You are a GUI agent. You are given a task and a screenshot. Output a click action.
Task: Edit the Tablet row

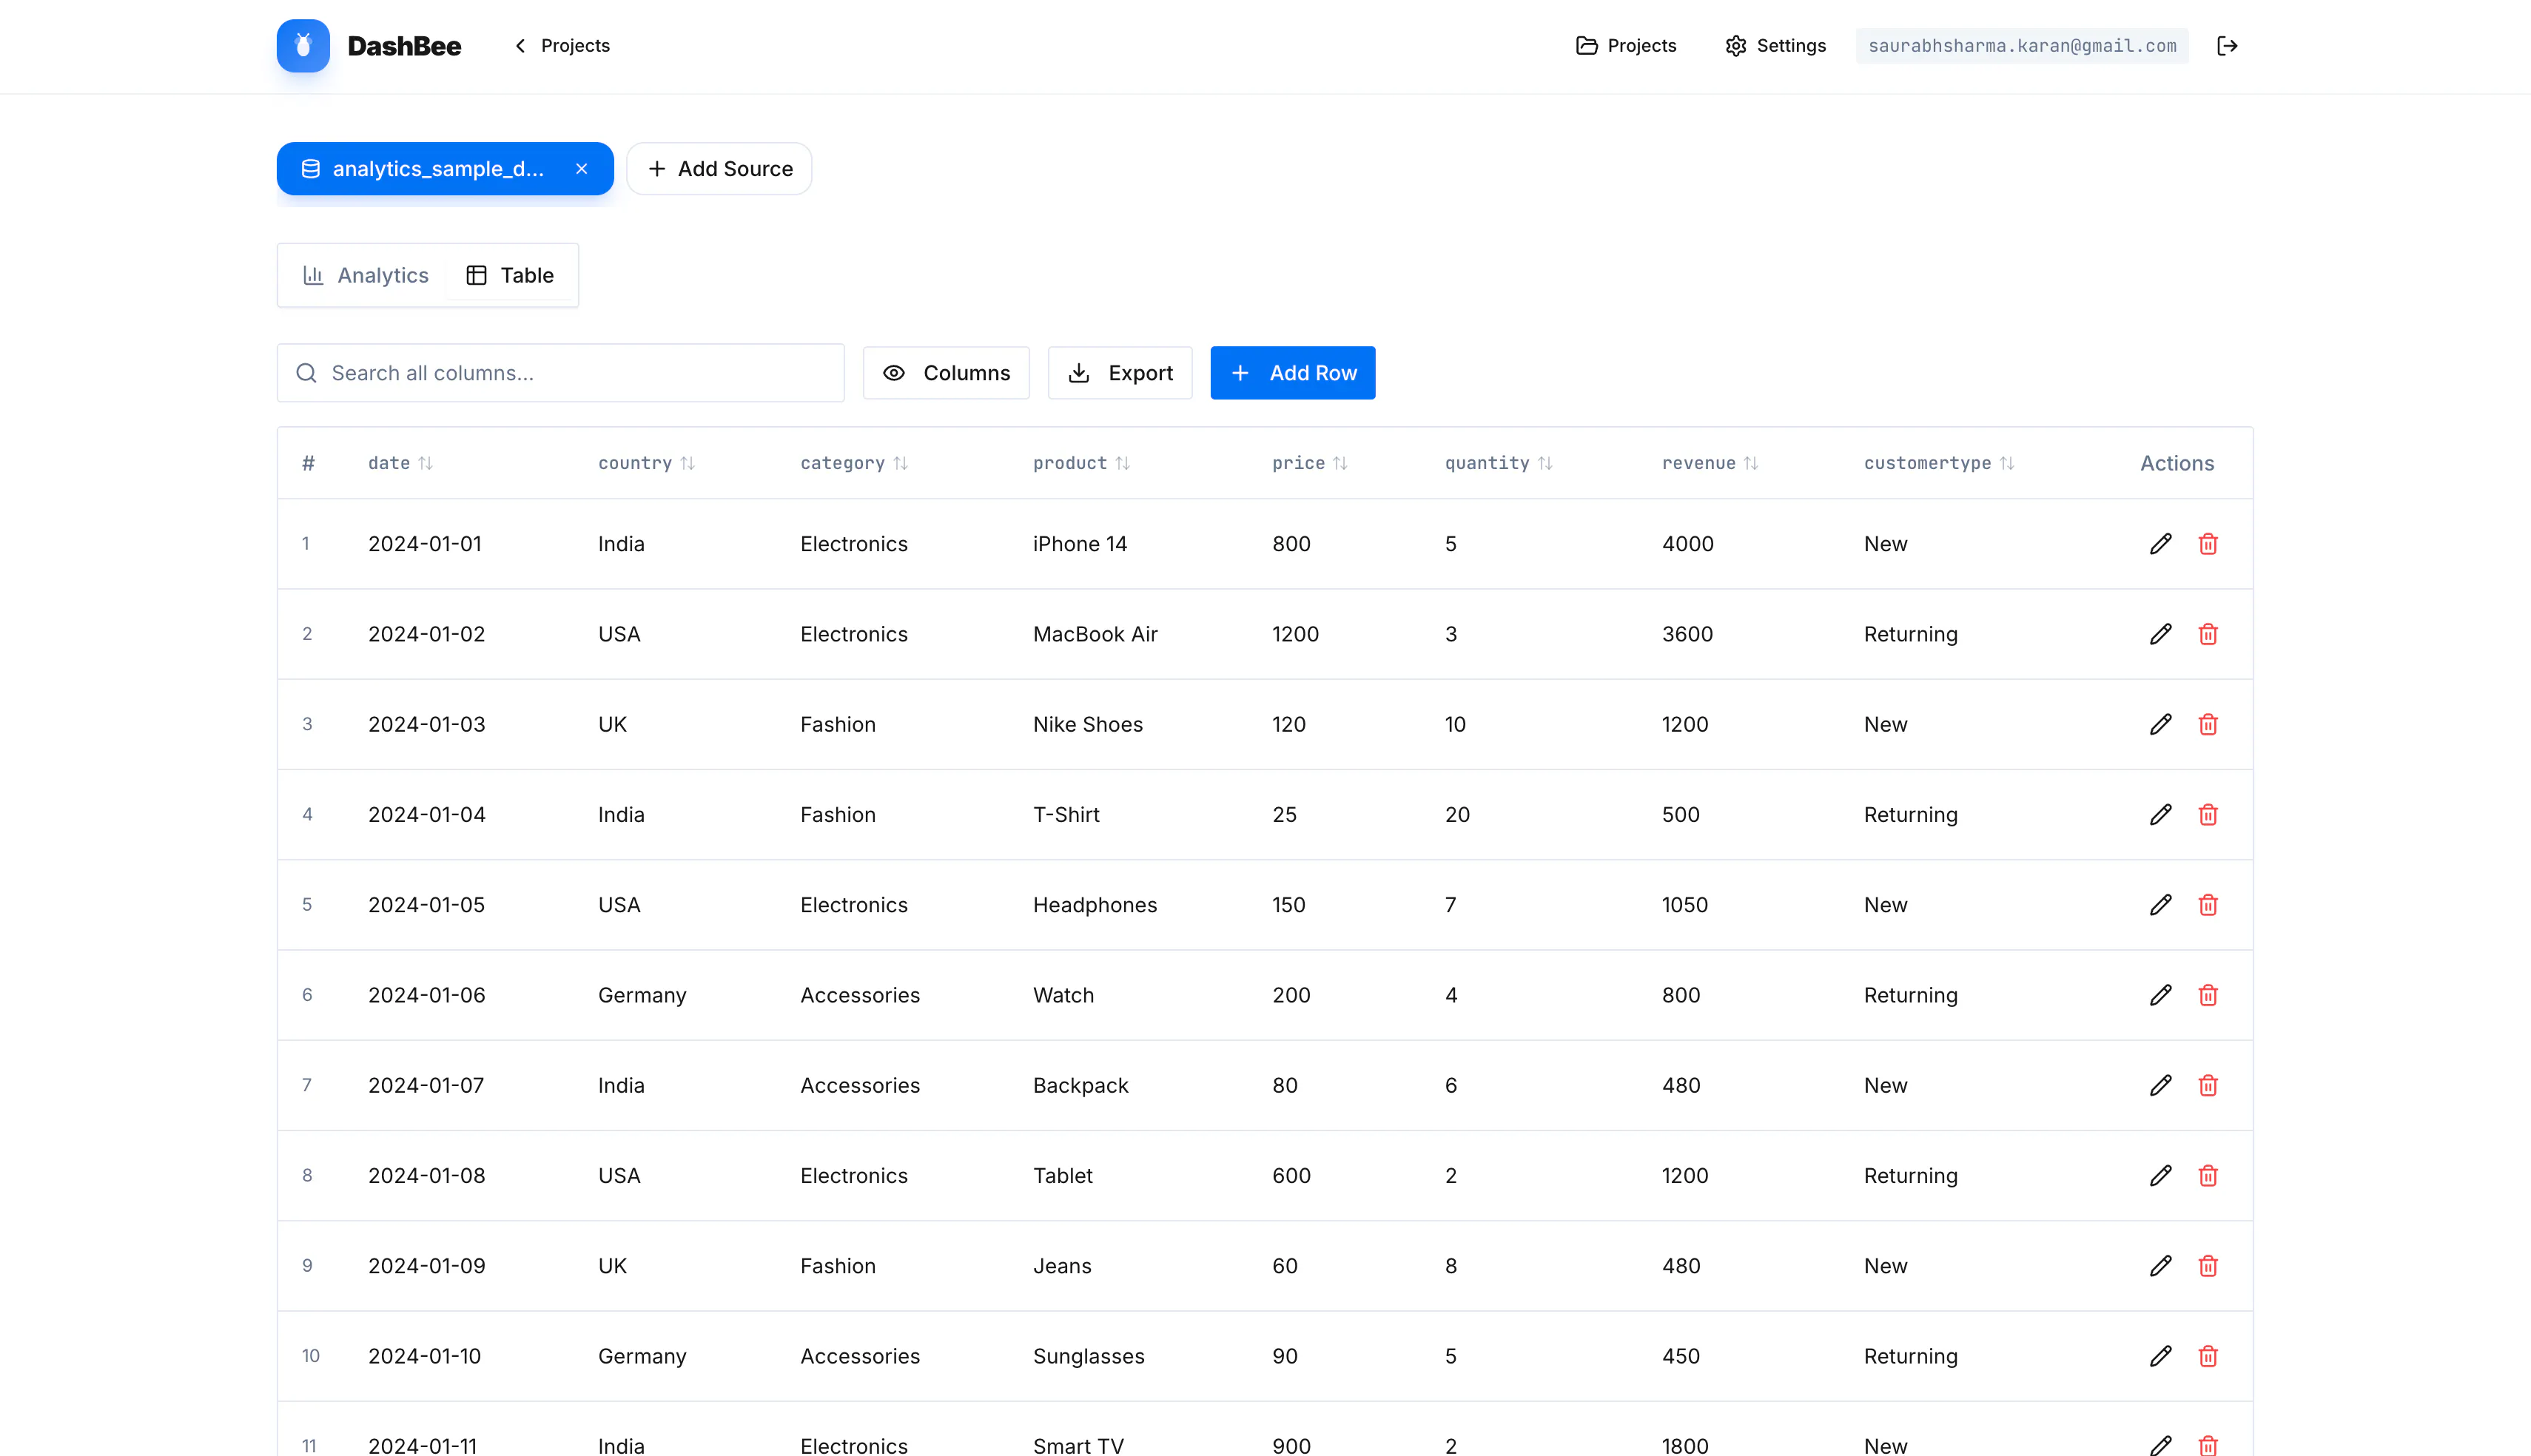coord(2161,1176)
